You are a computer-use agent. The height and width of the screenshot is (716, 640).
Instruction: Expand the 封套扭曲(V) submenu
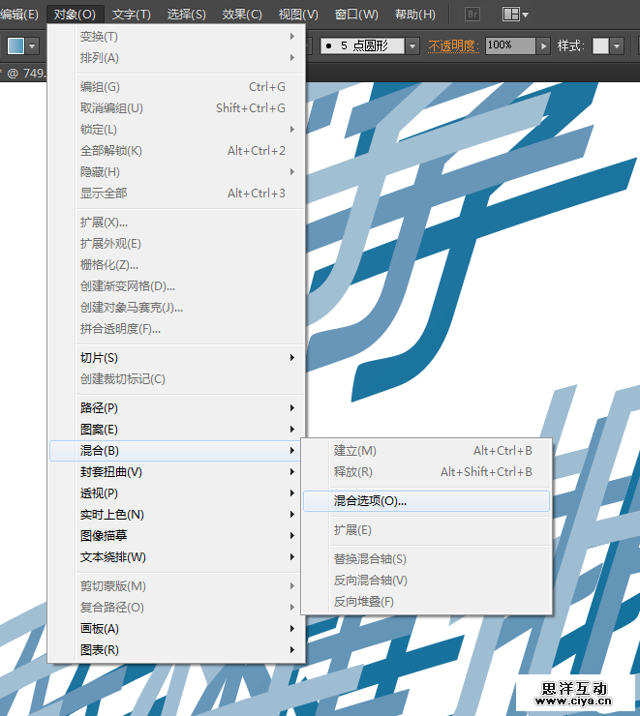(x=111, y=472)
